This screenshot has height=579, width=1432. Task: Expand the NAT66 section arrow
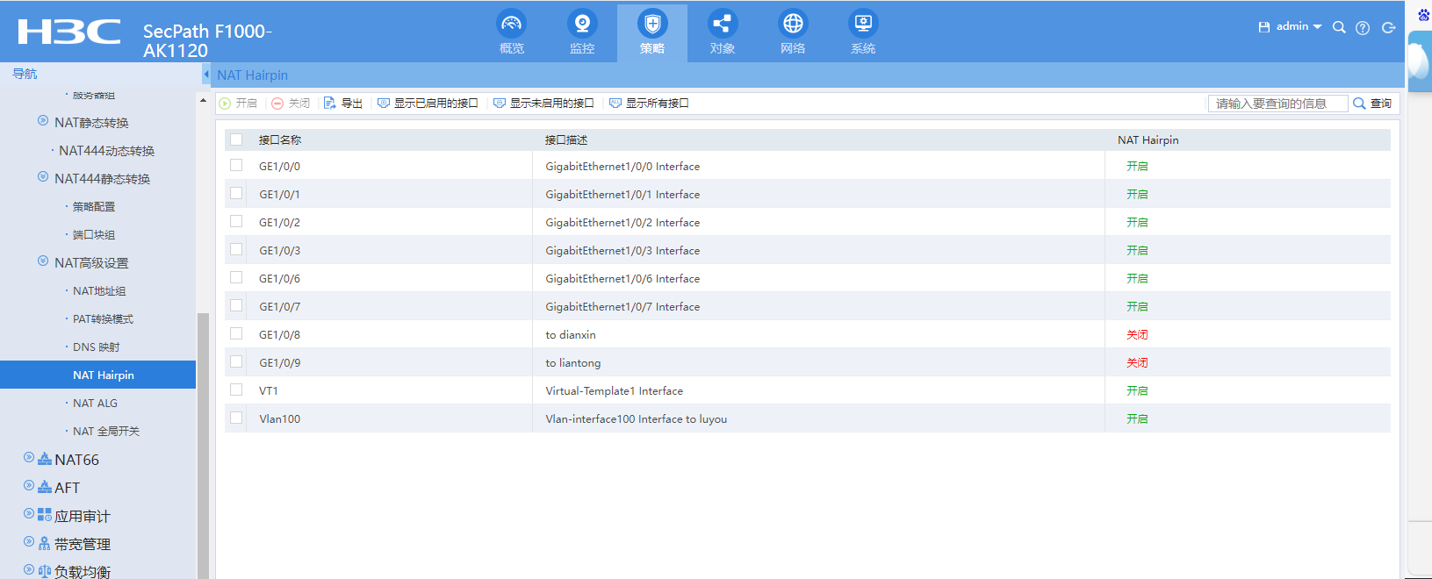coord(29,458)
